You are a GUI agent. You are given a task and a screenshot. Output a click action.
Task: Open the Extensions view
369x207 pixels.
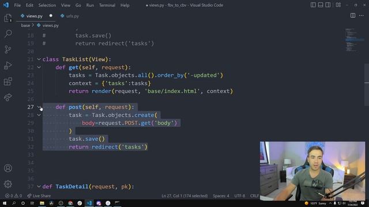(7, 82)
